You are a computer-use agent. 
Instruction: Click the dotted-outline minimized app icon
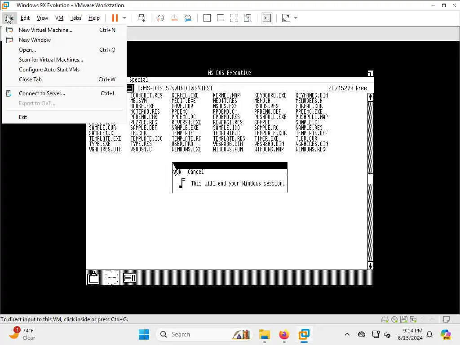tap(112, 278)
